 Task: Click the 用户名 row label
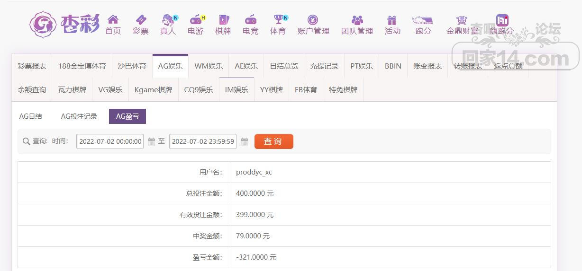pos(211,172)
